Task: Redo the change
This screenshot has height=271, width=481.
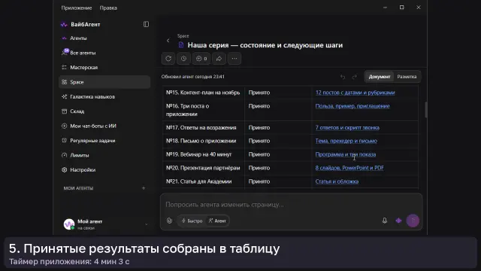Action: tap(354, 77)
